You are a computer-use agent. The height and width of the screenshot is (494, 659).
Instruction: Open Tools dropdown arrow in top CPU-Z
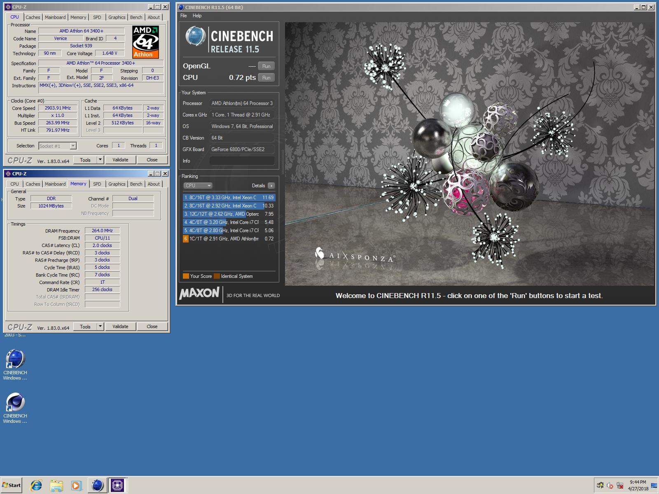[100, 160]
